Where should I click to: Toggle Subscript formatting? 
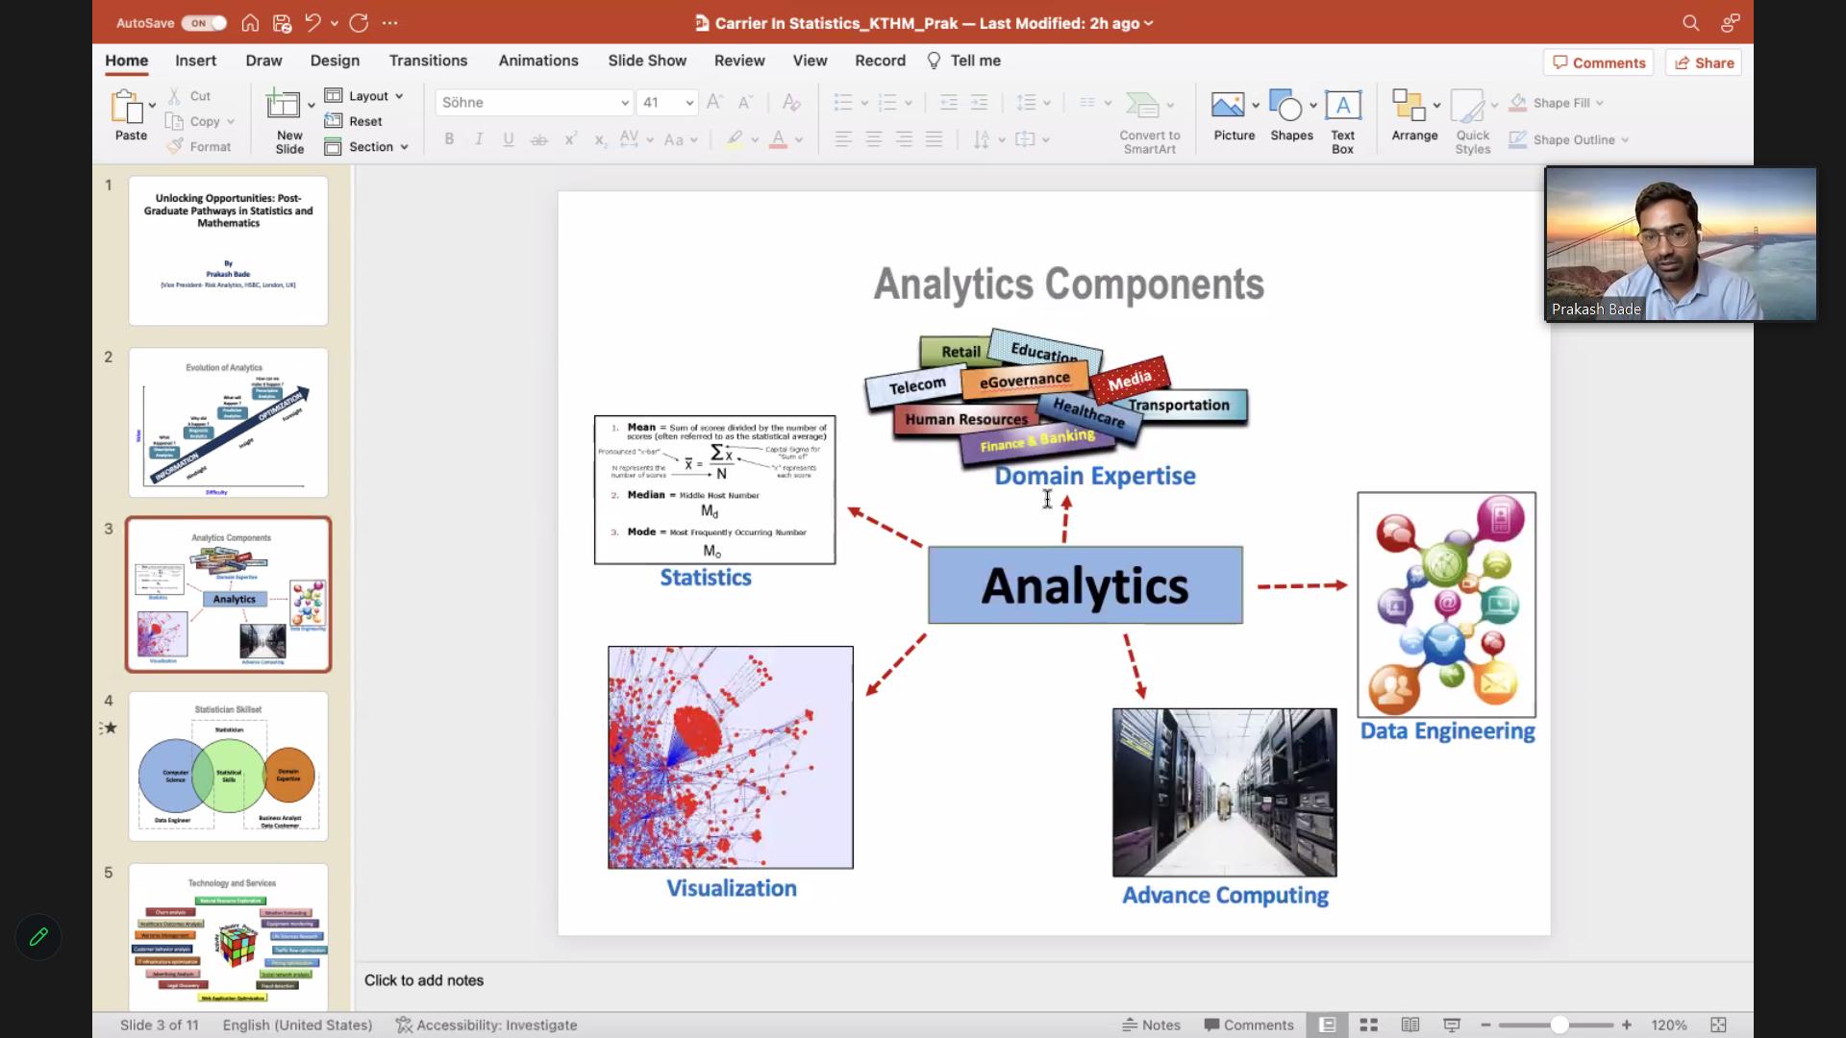coord(600,140)
